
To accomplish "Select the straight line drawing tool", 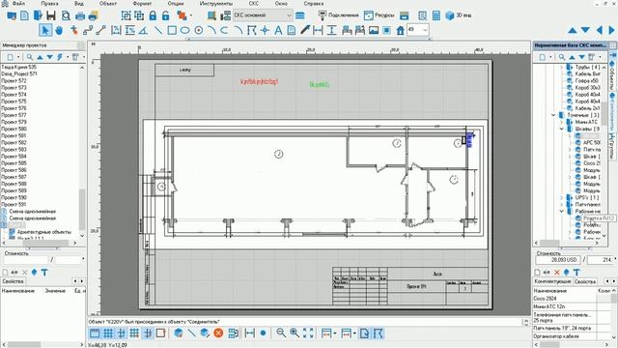I will (158, 30).
